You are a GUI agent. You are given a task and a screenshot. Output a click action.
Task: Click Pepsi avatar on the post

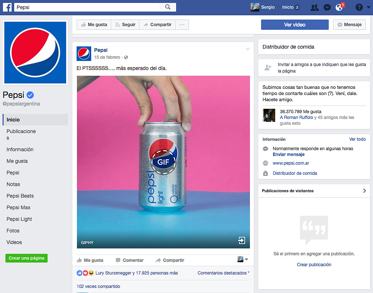click(84, 54)
